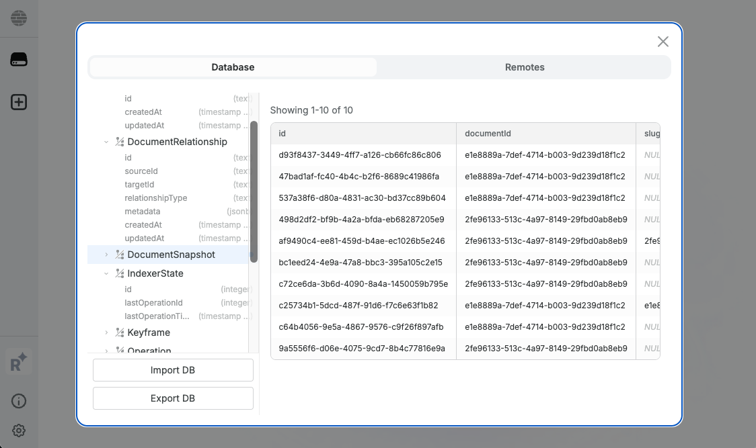This screenshot has width=756, height=448.
Task: Collapse the IndexerState tree node
Action: pos(106,273)
